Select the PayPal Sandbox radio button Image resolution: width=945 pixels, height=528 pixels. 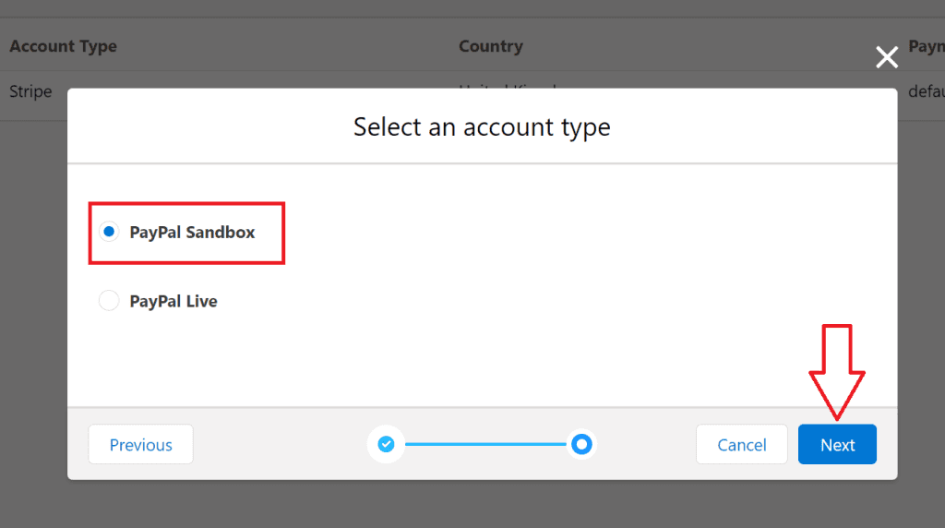click(x=109, y=232)
